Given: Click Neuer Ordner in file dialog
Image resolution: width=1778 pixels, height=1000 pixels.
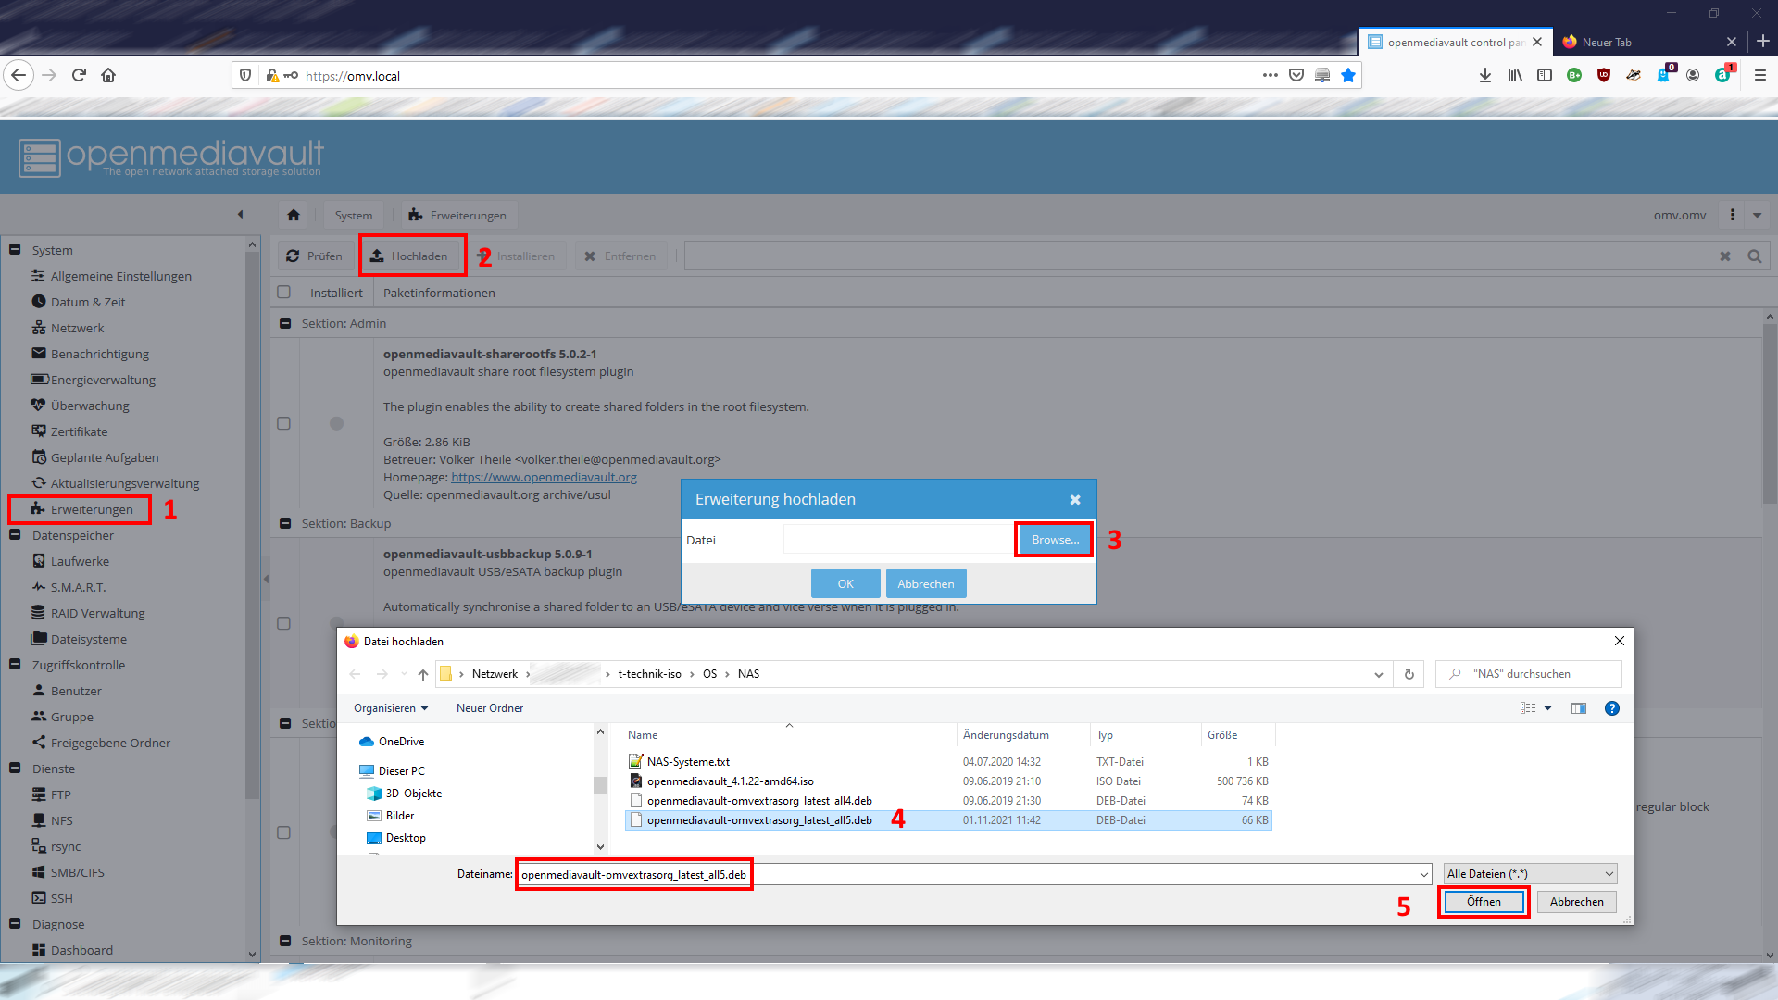Looking at the screenshot, I should click(x=490, y=708).
